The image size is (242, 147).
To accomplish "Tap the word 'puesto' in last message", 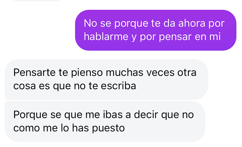I will pyautogui.click(x=108, y=128).
